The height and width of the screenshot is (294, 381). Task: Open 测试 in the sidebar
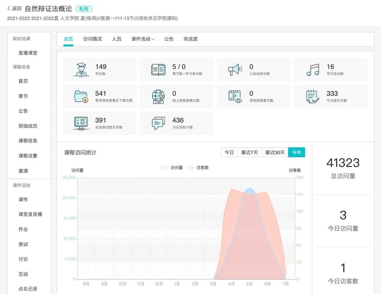pos(23,244)
